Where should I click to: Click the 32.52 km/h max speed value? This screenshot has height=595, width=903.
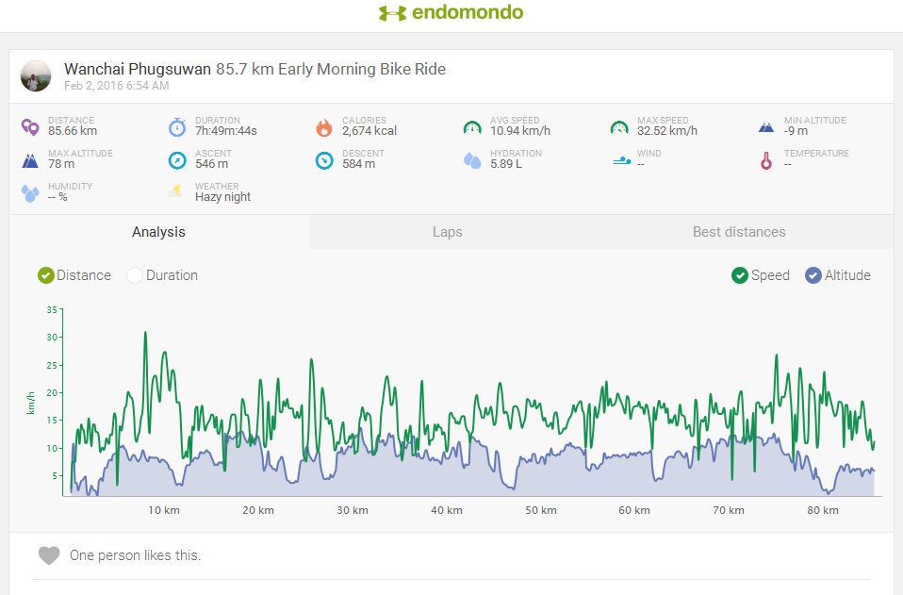667,131
